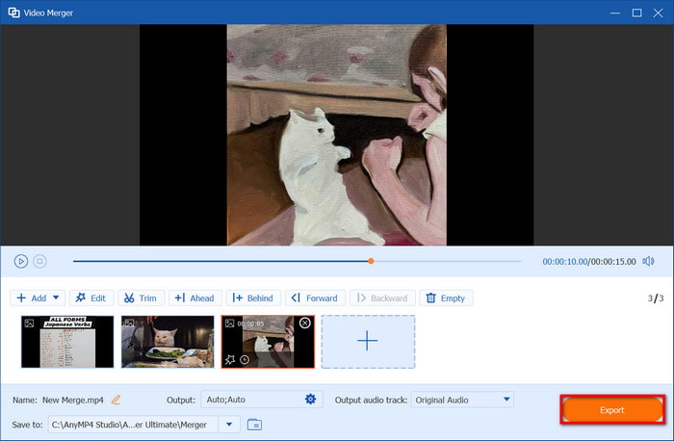Image resolution: width=674 pixels, height=441 pixels.
Task: Click the New Merge.mp4 file name
Action: click(72, 401)
